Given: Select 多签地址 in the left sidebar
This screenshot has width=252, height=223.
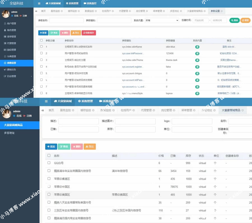Looking at the screenshot, I should tap(9, 133).
